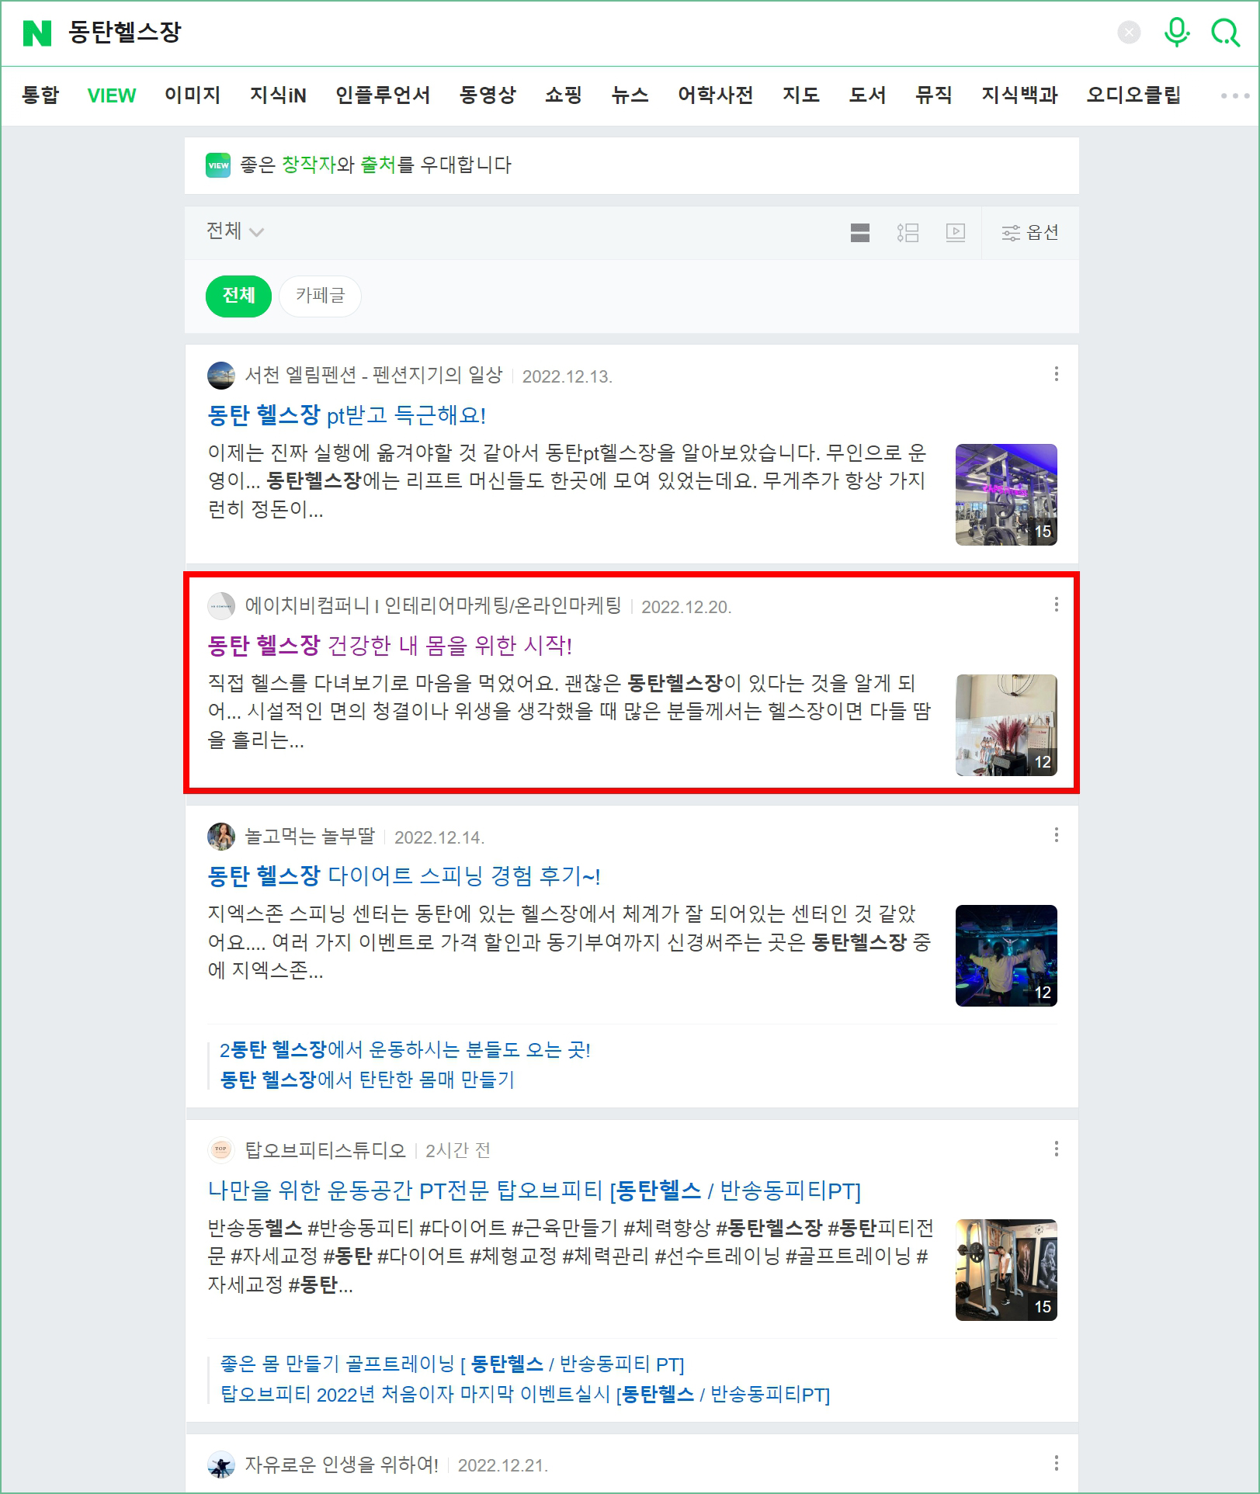Show more tabs with ellipsis icon

pos(1234,95)
